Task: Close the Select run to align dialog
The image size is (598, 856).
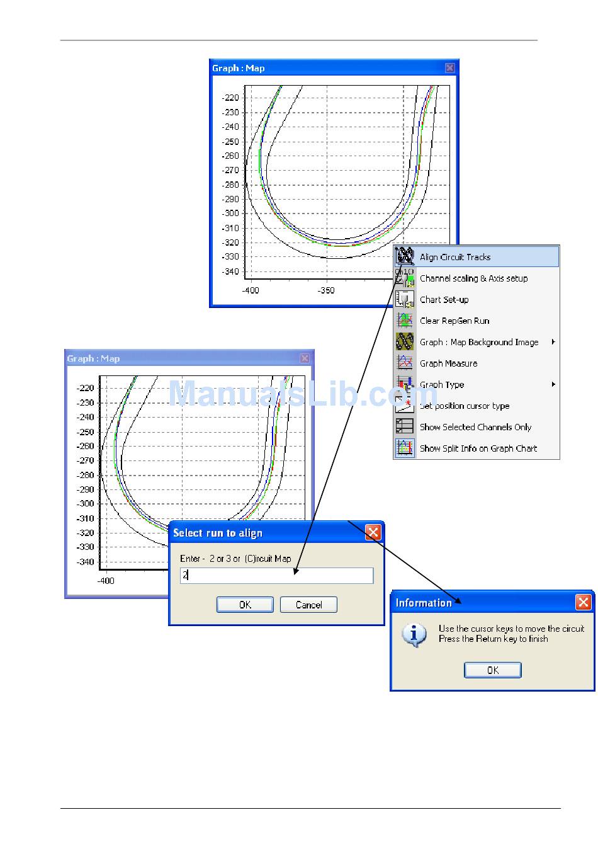Action: 373,533
